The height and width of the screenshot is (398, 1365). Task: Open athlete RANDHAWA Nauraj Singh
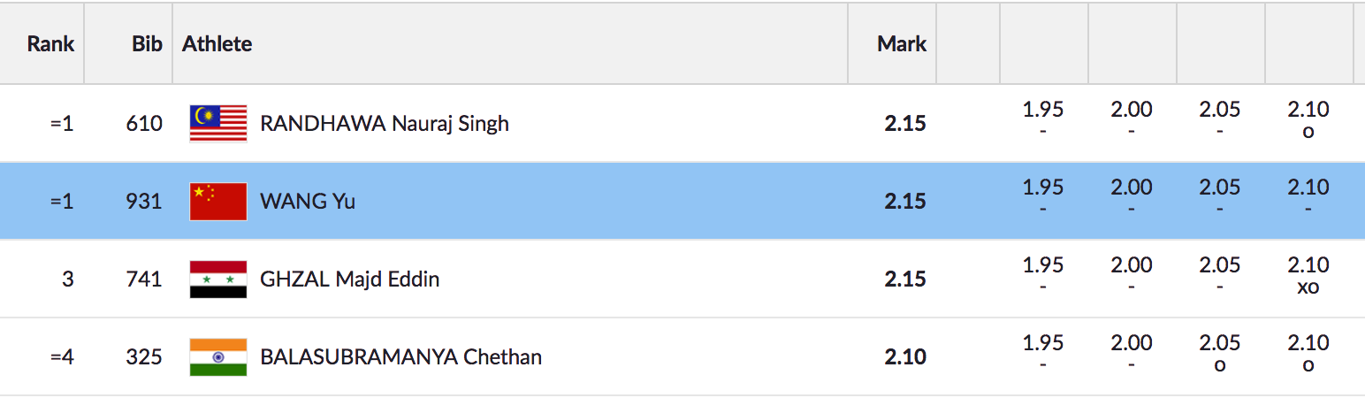tap(384, 123)
